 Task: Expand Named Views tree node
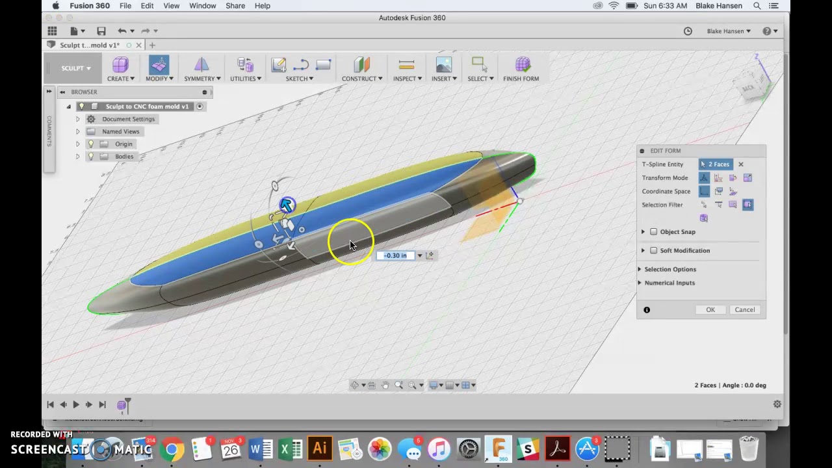77,131
